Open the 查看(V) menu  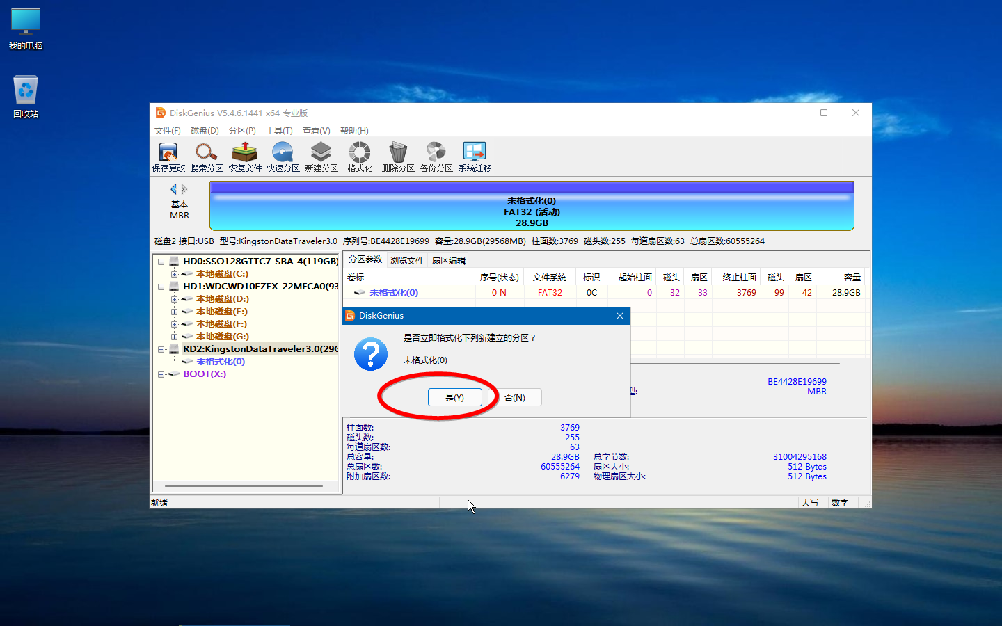tap(316, 131)
